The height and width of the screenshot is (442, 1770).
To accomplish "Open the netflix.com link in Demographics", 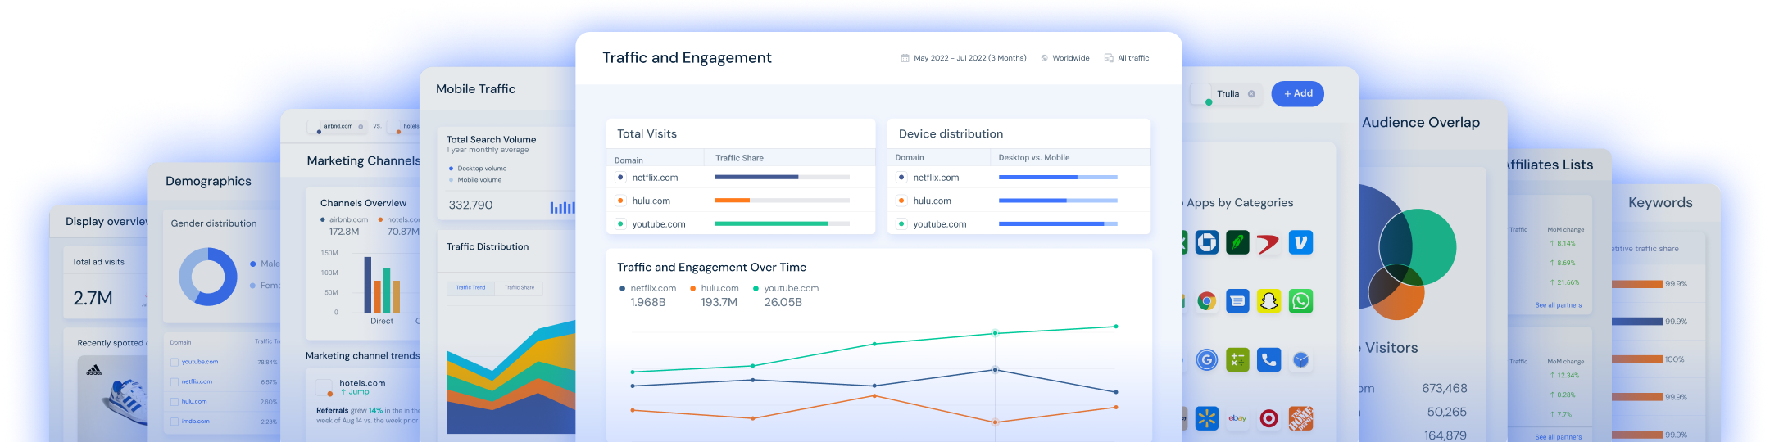I will (x=197, y=381).
